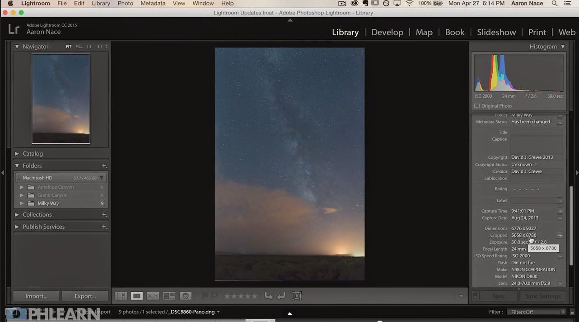Switch to Survey view
The image size is (579, 322).
(x=169, y=296)
